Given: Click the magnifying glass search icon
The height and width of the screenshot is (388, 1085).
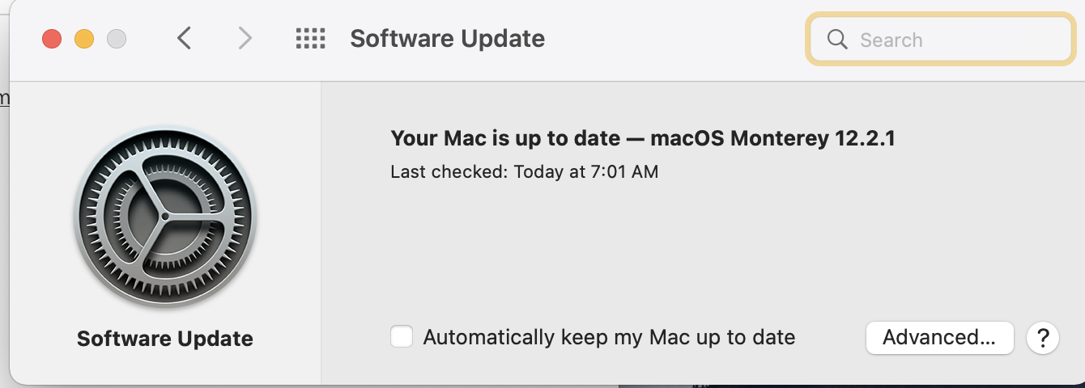Looking at the screenshot, I should [x=837, y=40].
